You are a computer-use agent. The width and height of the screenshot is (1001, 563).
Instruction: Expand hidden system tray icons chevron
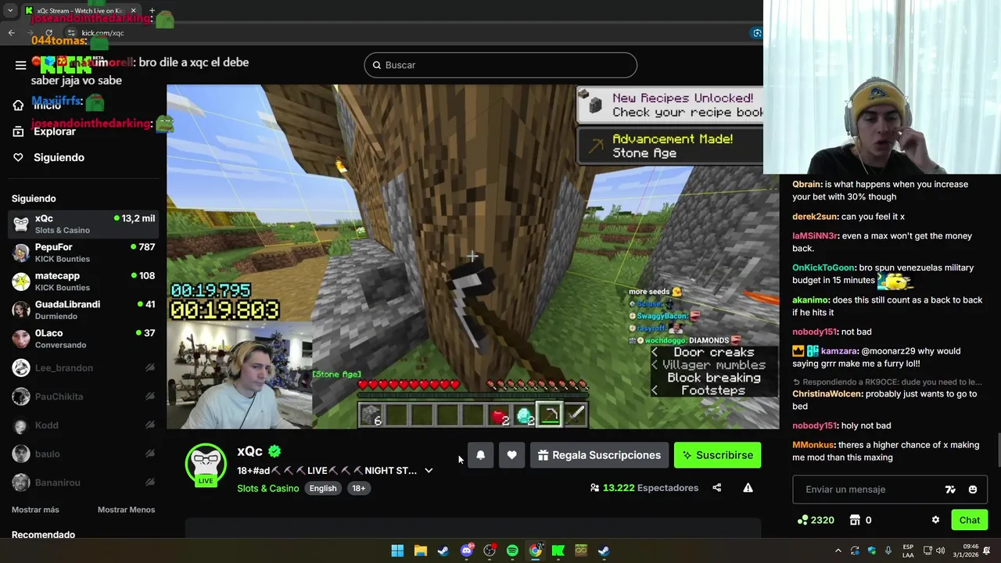(838, 550)
